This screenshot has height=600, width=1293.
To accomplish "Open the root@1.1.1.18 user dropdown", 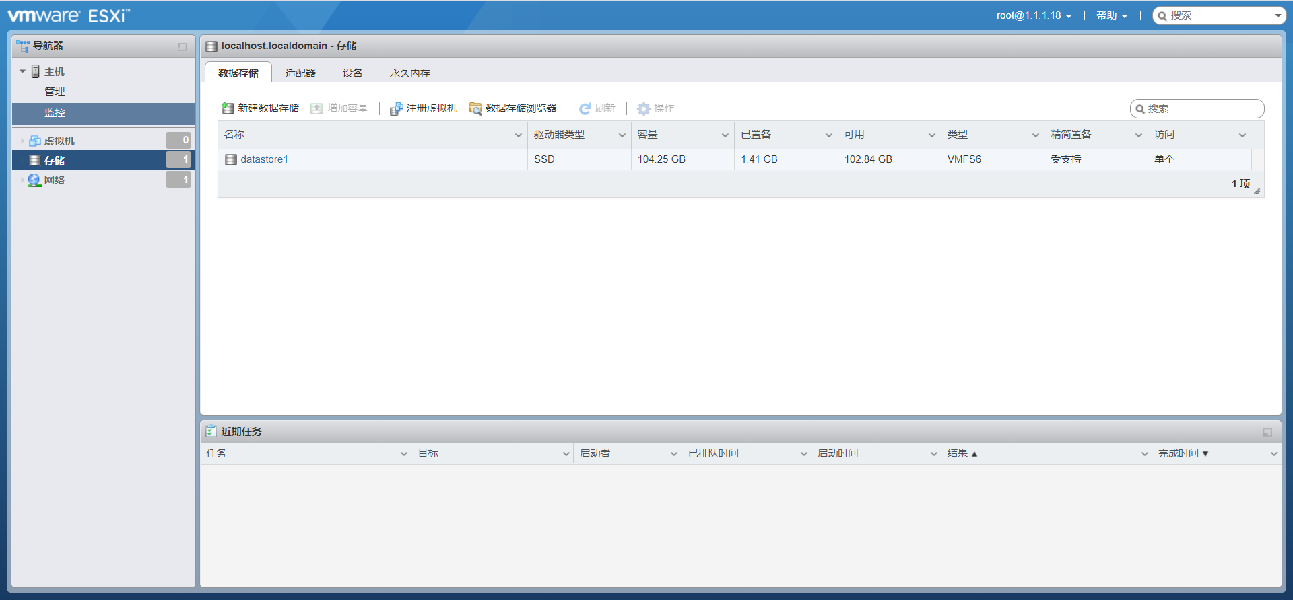I will (1034, 15).
